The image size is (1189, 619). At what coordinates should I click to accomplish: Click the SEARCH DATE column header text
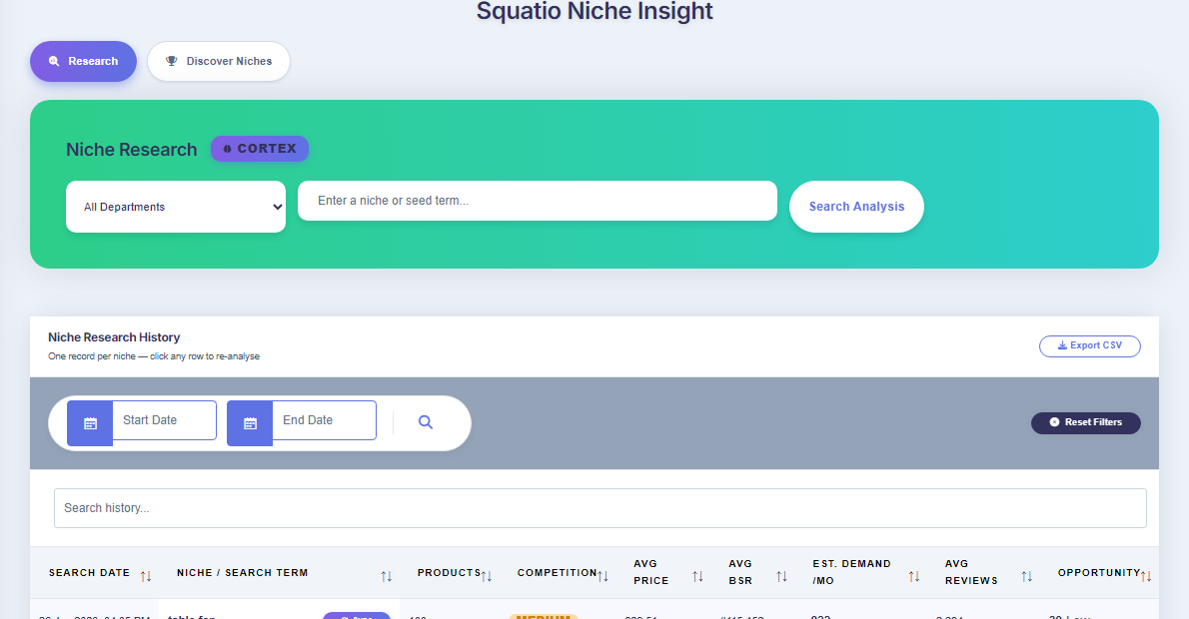click(x=90, y=573)
